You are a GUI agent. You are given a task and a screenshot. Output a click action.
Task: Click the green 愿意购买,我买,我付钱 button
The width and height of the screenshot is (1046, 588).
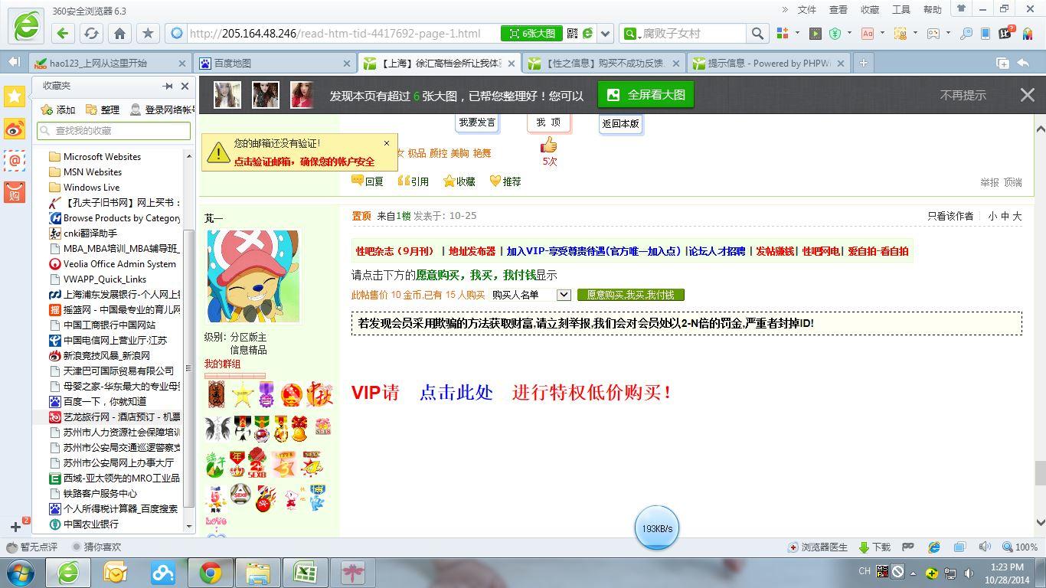[630, 294]
